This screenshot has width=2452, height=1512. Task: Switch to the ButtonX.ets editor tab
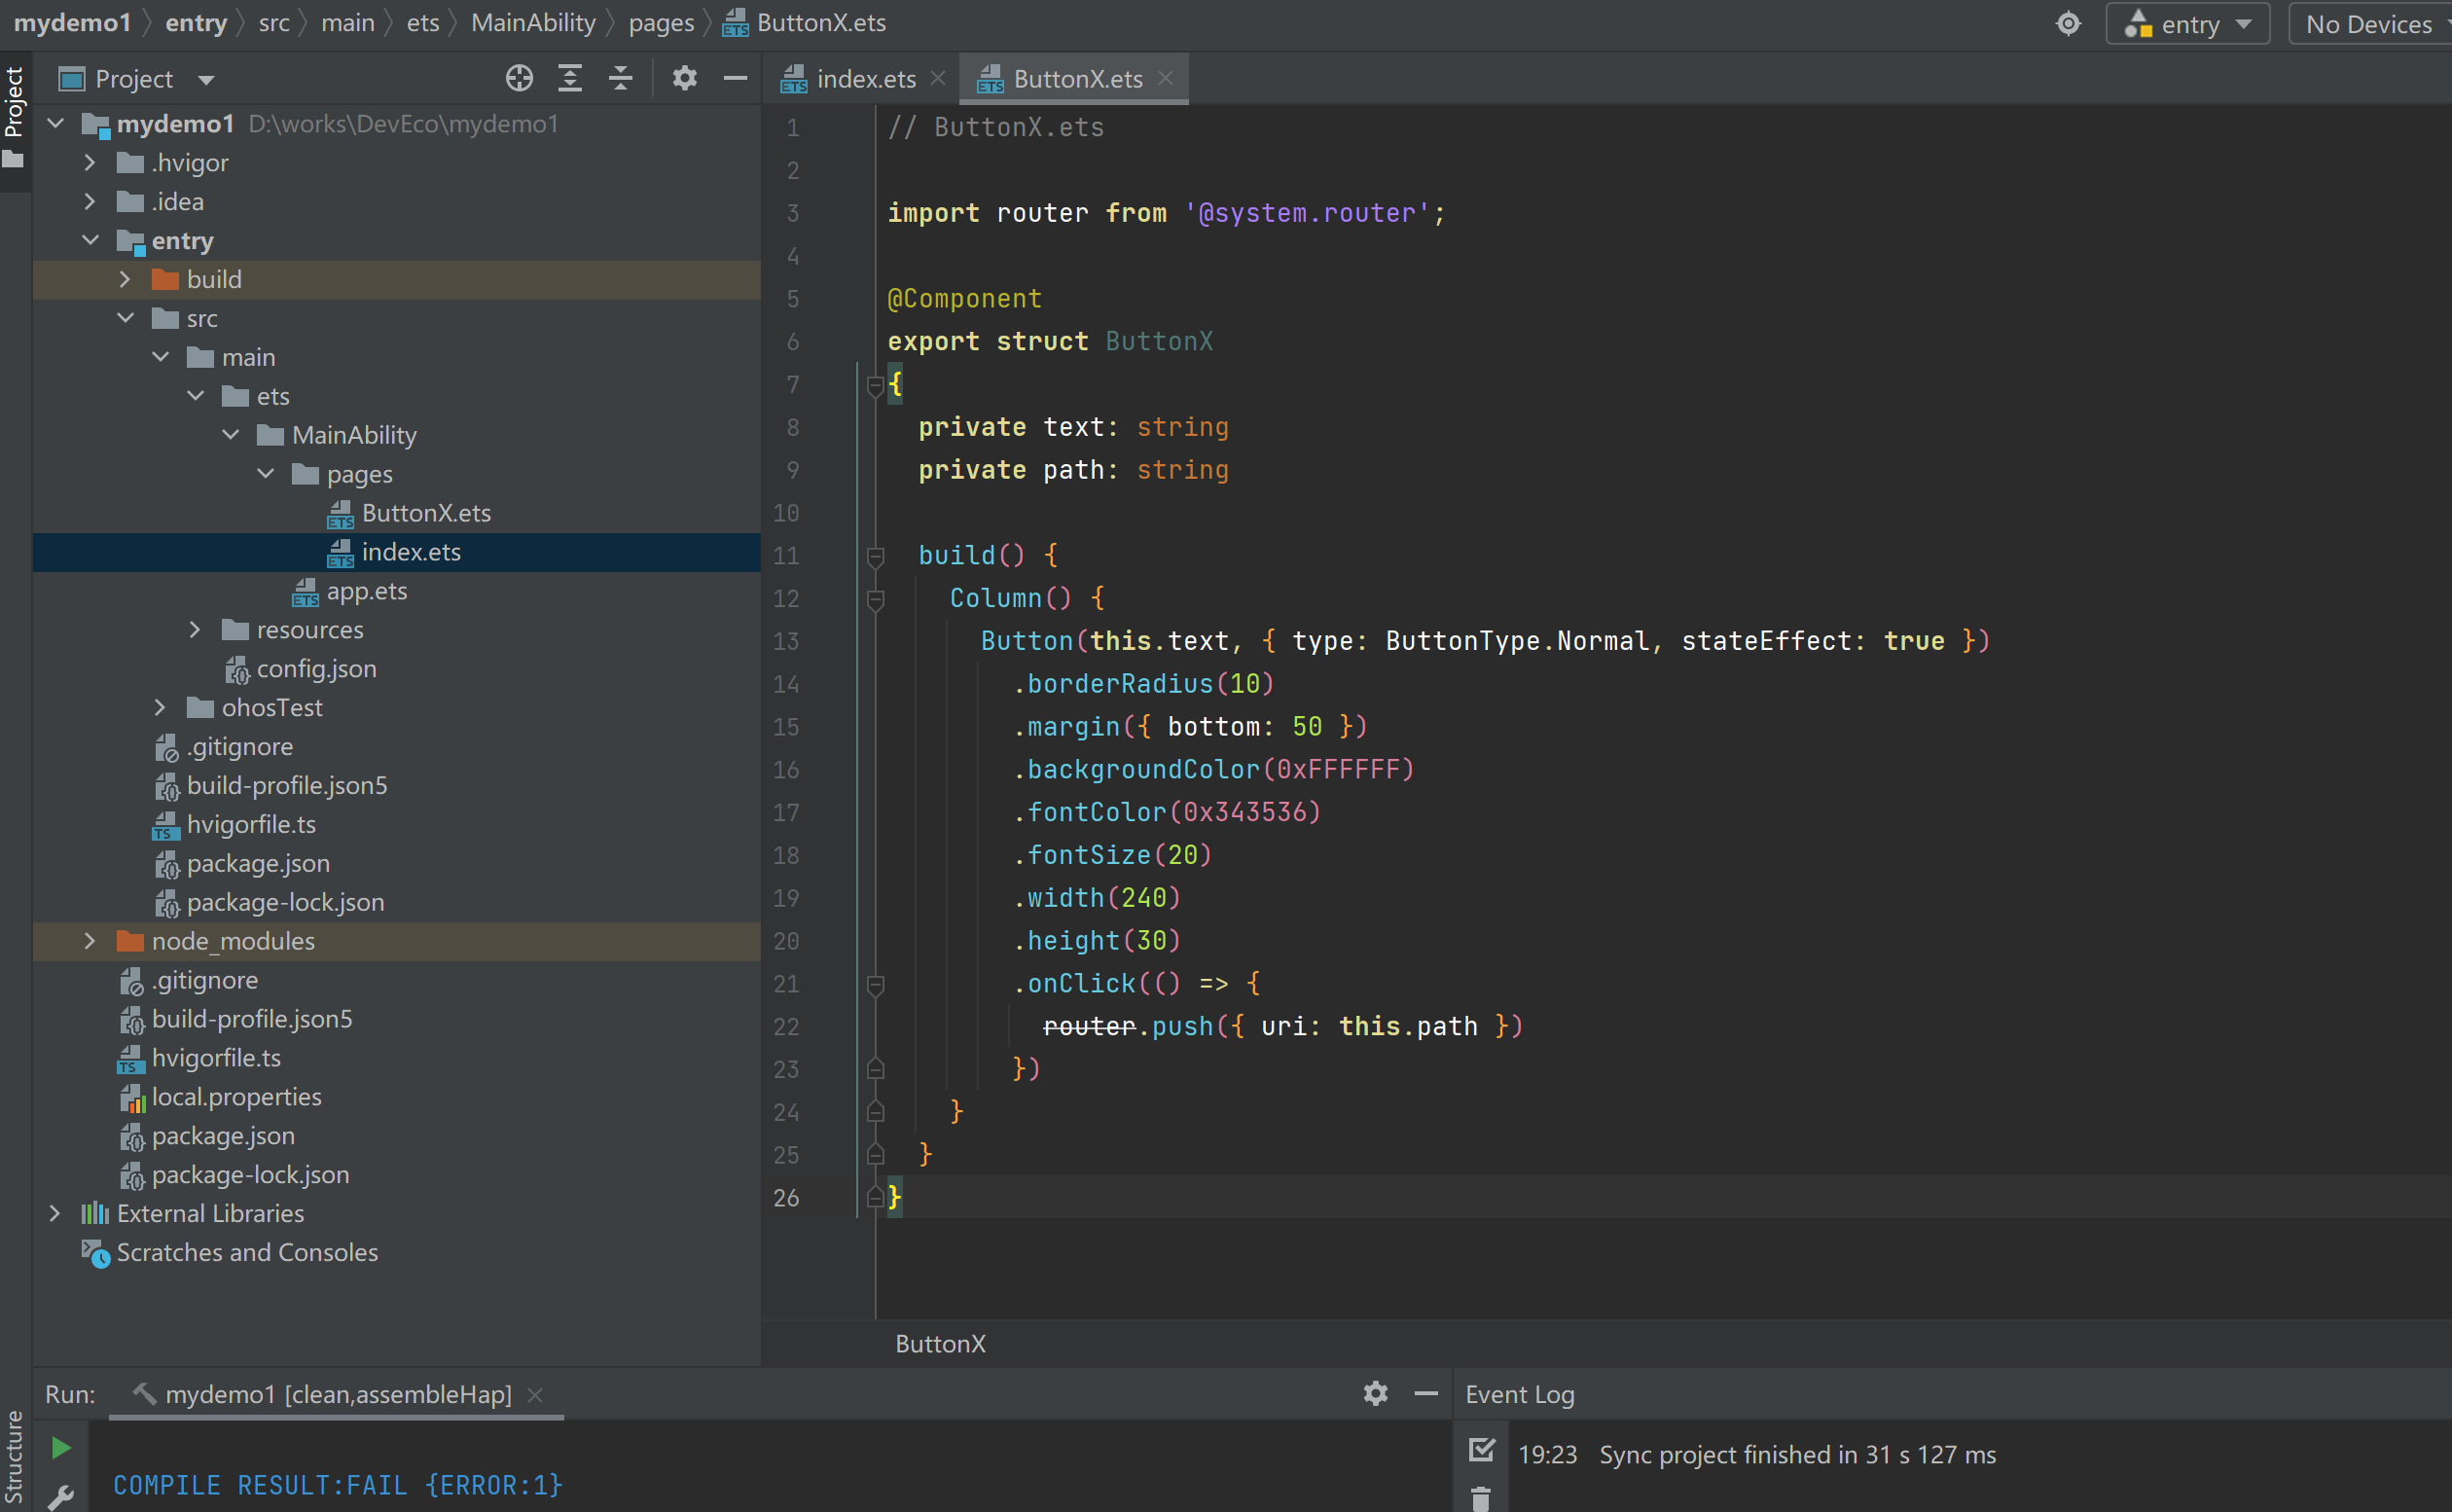point(1077,79)
